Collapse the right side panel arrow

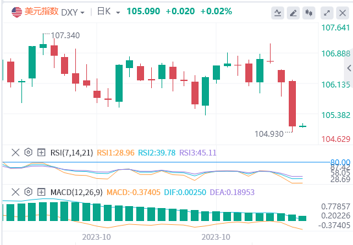coord(349,68)
